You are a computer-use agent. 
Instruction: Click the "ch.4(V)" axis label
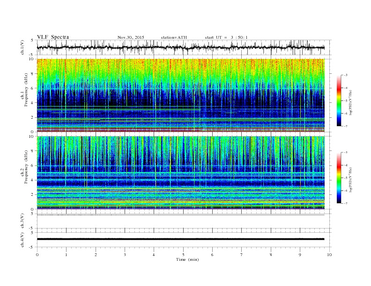point(22,240)
